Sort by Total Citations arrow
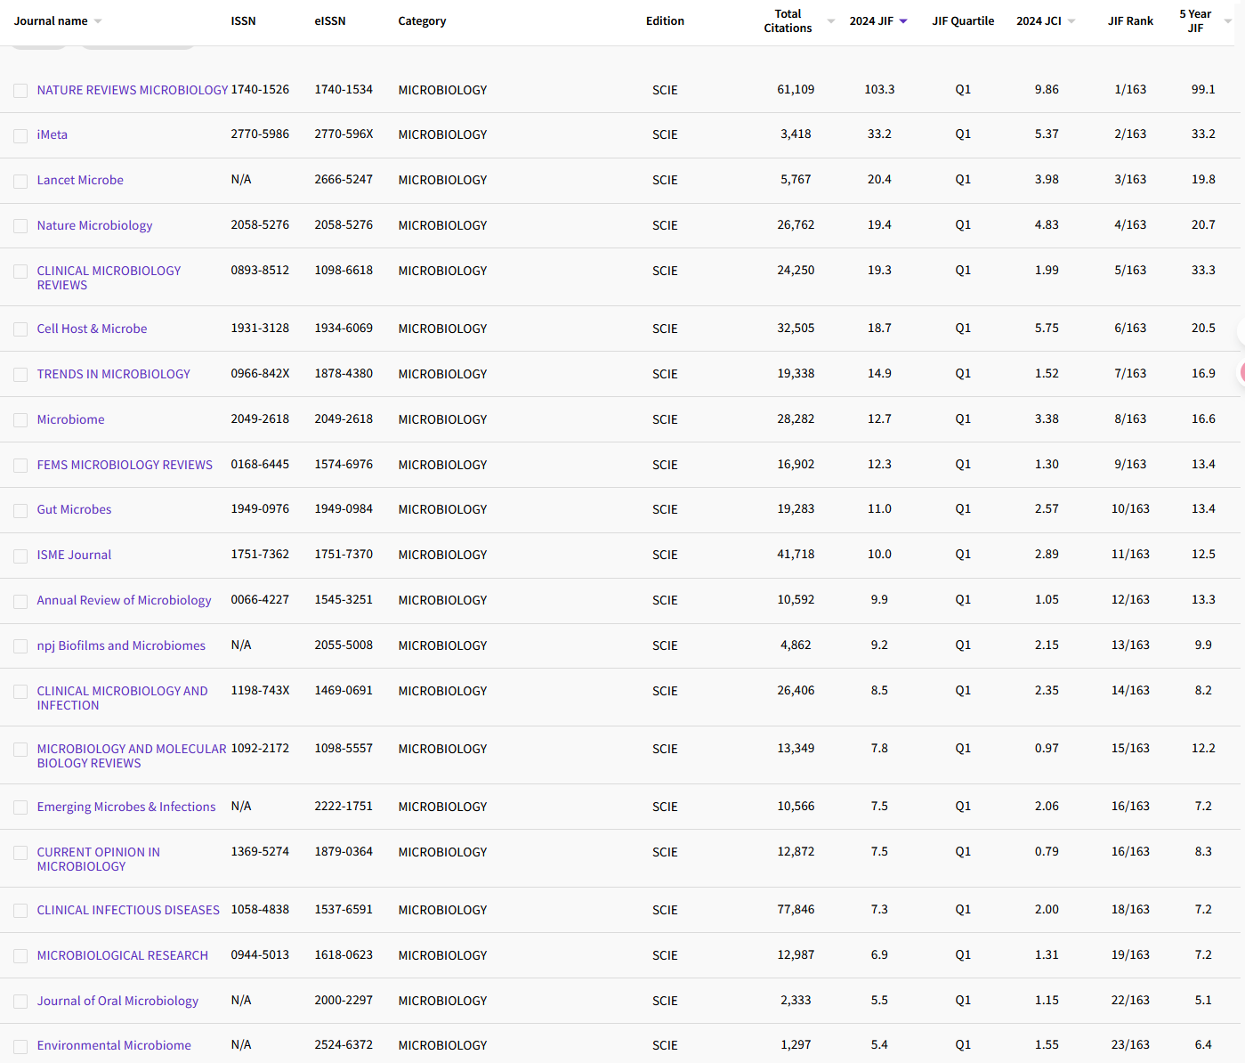The image size is (1245, 1063). 831,21
